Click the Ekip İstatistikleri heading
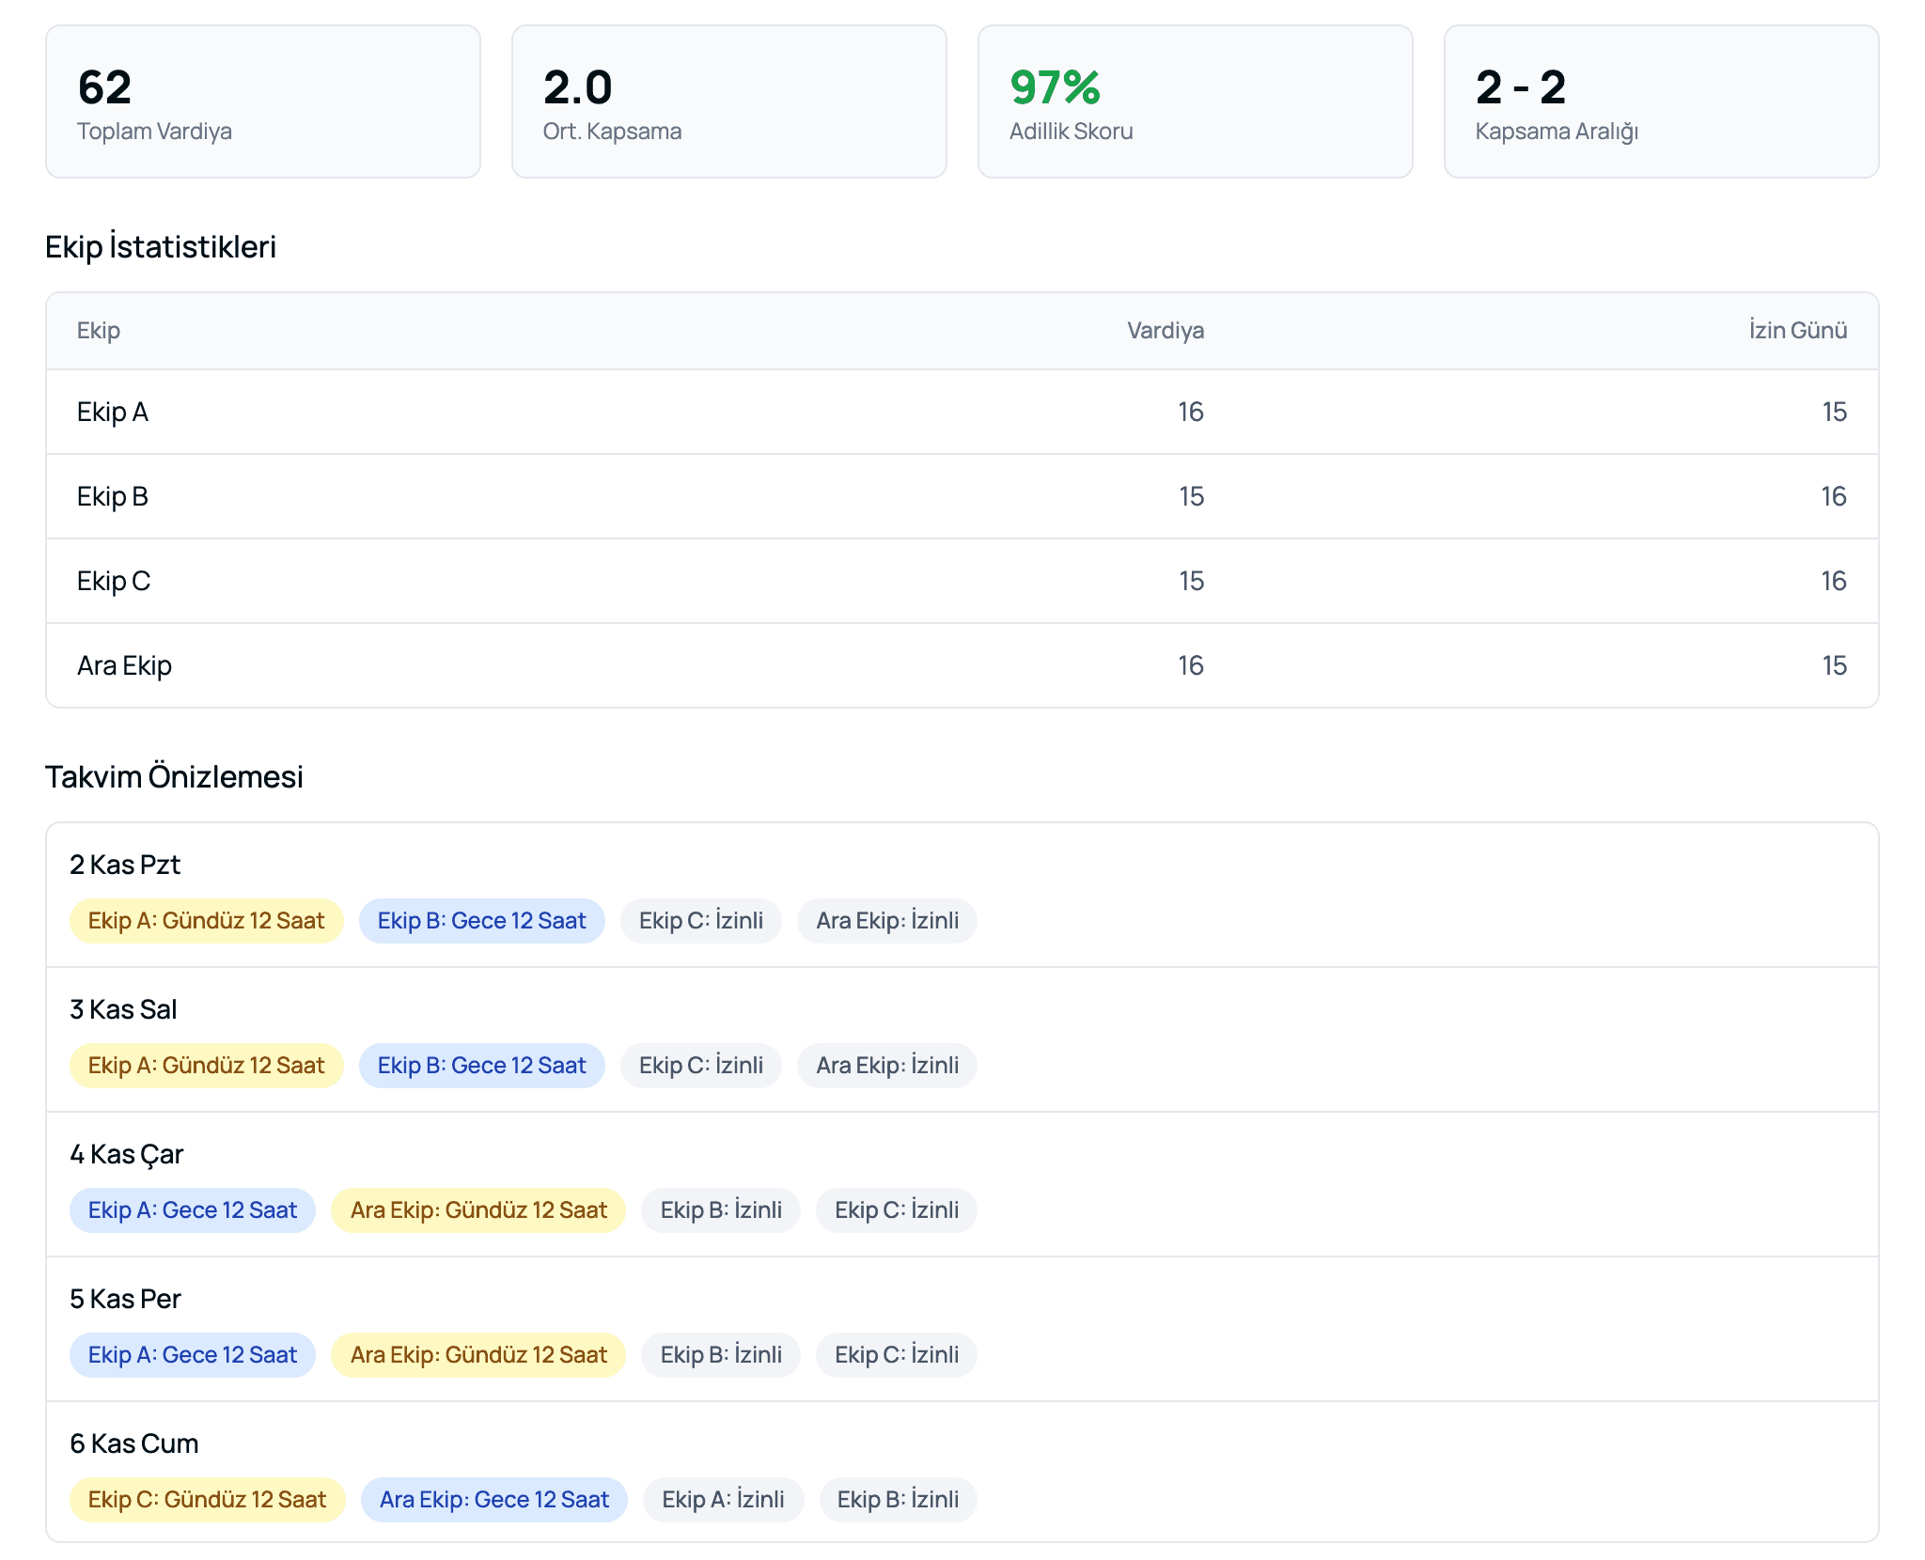The height and width of the screenshot is (1560, 1925). 161,246
